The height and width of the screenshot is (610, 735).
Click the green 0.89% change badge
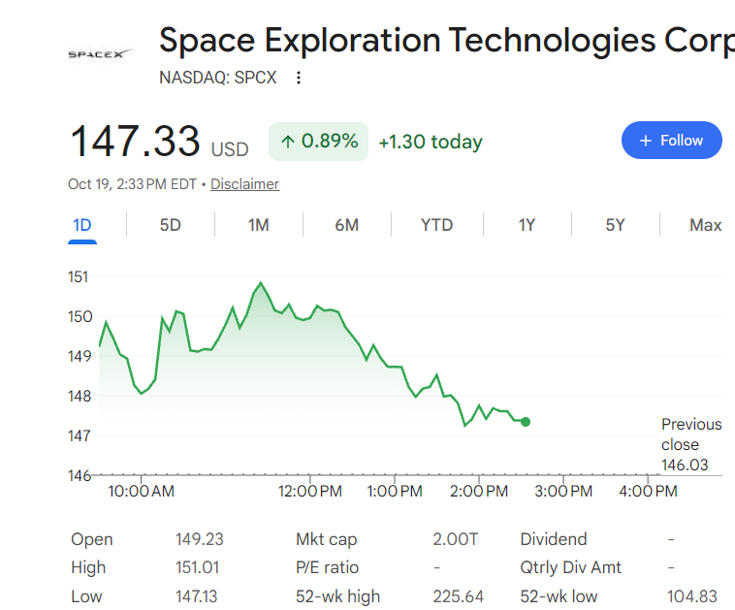pos(318,142)
